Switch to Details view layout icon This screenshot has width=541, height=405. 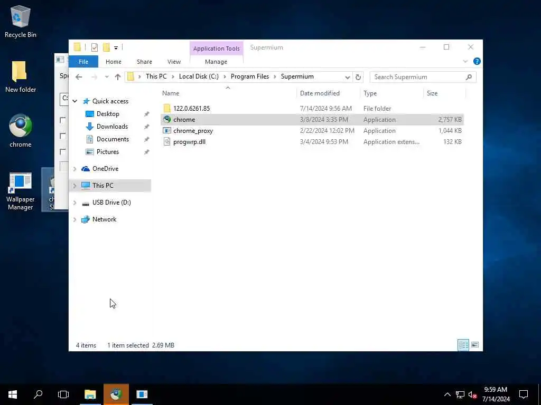tap(463, 345)
